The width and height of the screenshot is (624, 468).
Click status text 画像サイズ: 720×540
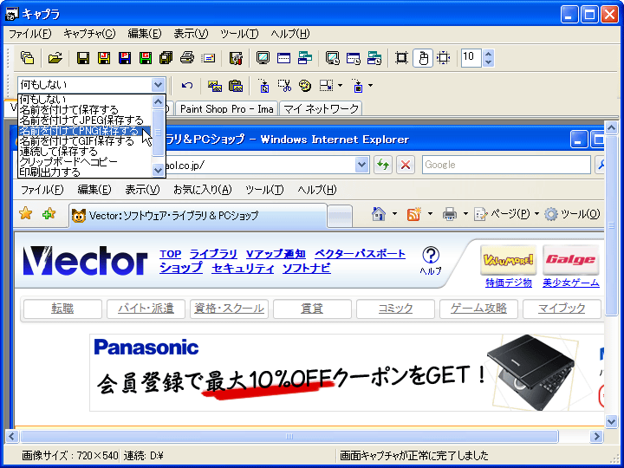[70, 455]
